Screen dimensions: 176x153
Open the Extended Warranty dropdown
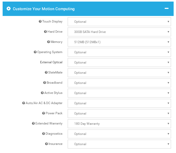pos(119,124)
